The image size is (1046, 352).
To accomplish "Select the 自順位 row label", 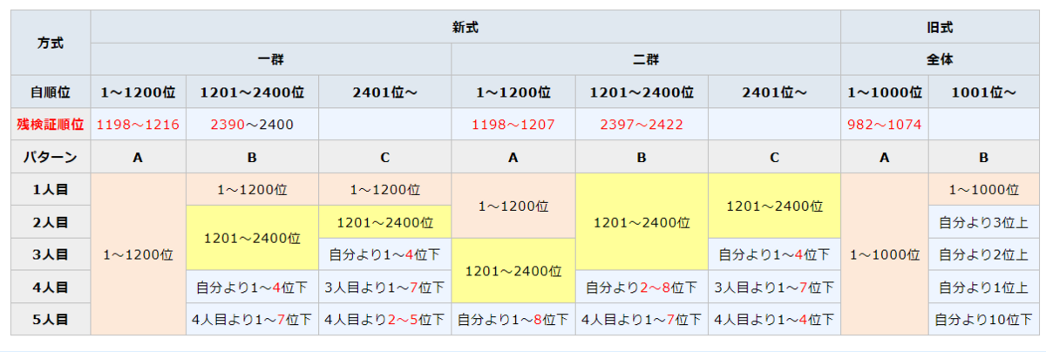I will pyautogui.click(x=51, y=91).
